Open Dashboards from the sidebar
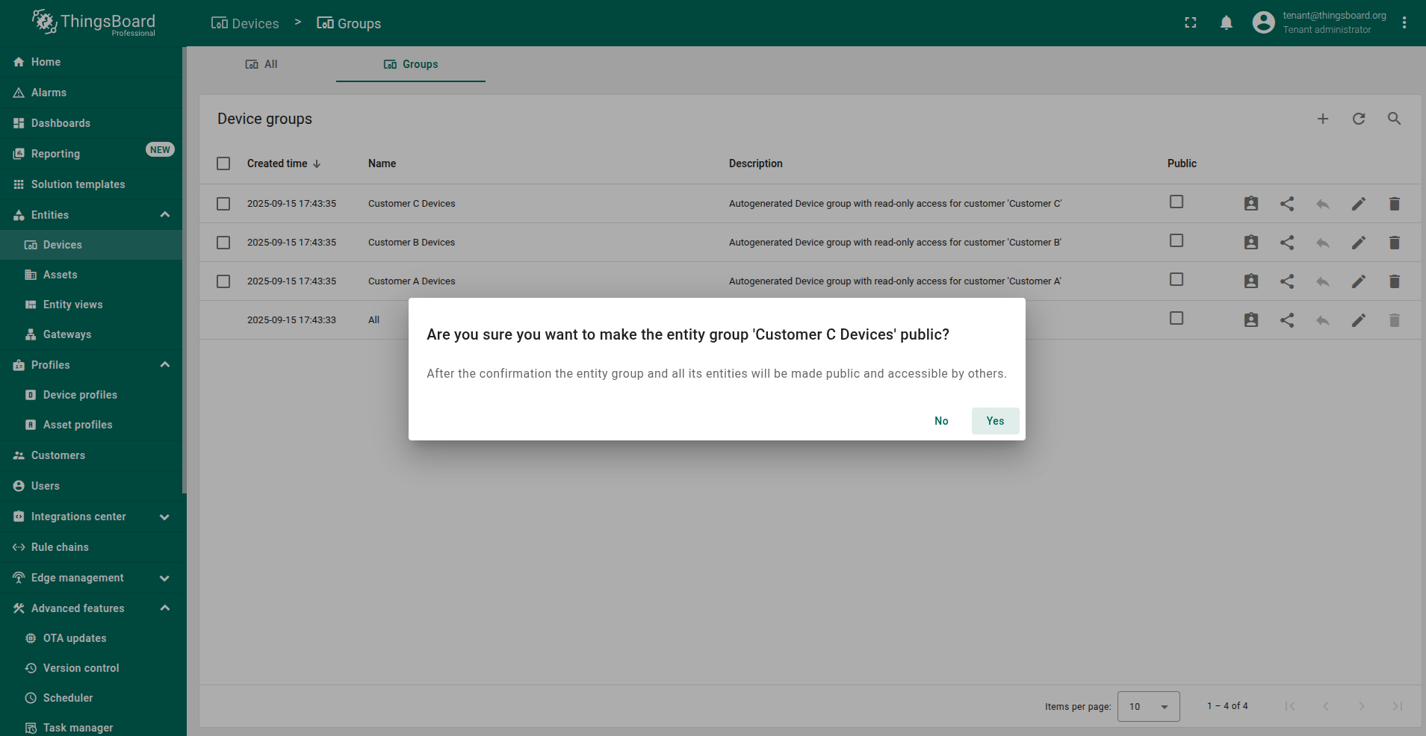The image size is (1426, 736). coord(61,123)
